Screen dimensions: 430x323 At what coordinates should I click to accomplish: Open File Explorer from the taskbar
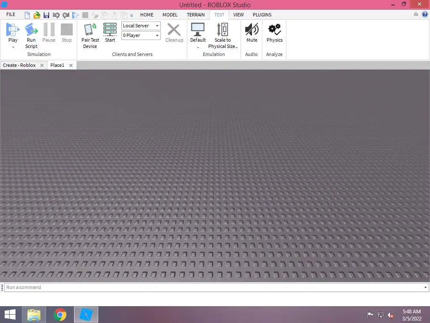coord(34,315)
